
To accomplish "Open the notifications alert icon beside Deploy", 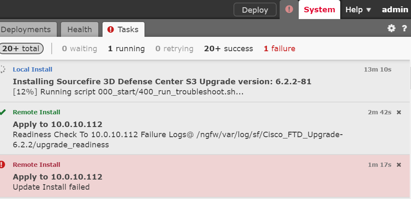I will (289, 9).
